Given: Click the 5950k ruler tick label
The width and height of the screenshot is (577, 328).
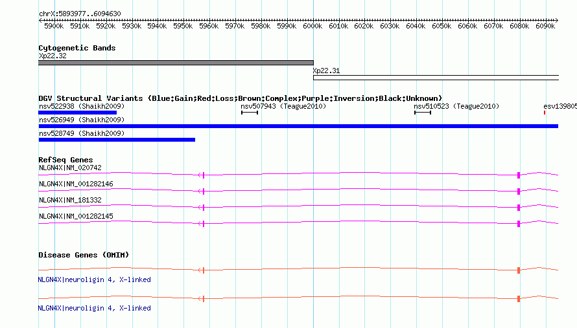Looking at the screenshot, I should (x=183, y=26).
